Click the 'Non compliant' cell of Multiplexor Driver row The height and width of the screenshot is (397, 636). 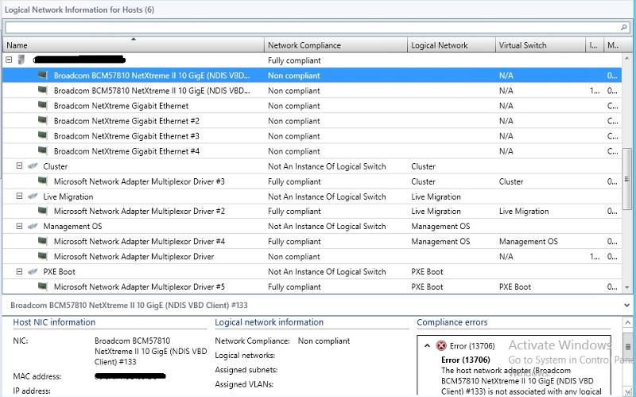(293, 256)
